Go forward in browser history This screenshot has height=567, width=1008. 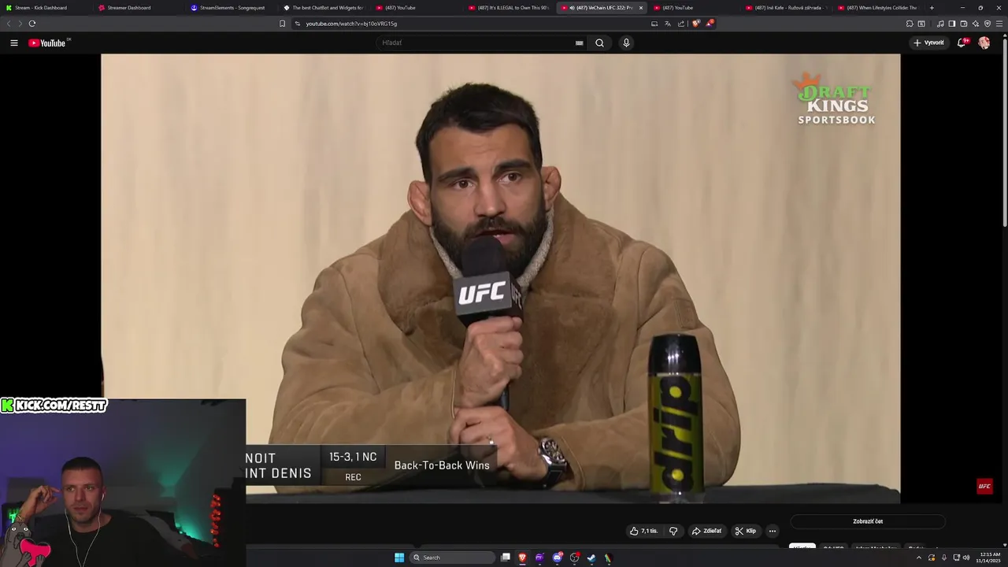tap(20, 24)
